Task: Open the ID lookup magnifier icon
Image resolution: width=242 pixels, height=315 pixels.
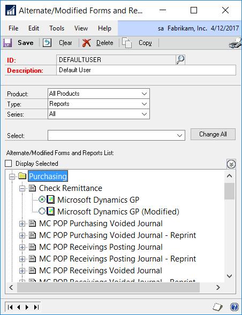Action: pos(180,60)
